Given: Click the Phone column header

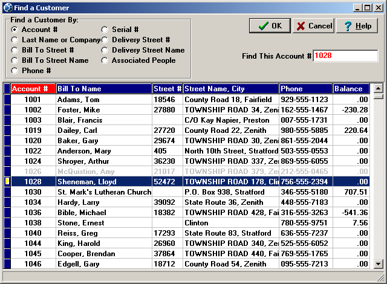Looking at the screenshot, I should [305, 89].
